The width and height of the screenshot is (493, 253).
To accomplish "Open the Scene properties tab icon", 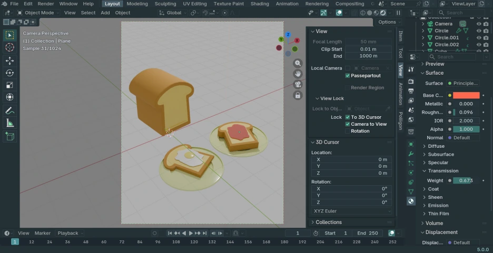I will (x=411, y=110).
